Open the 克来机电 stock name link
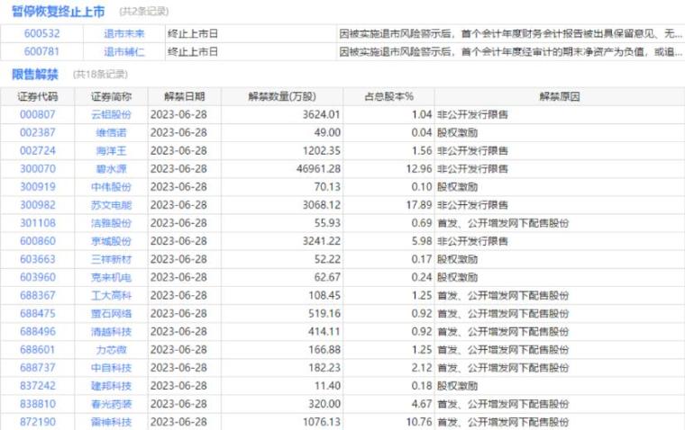The image size is (685, 430). [112, 277]
